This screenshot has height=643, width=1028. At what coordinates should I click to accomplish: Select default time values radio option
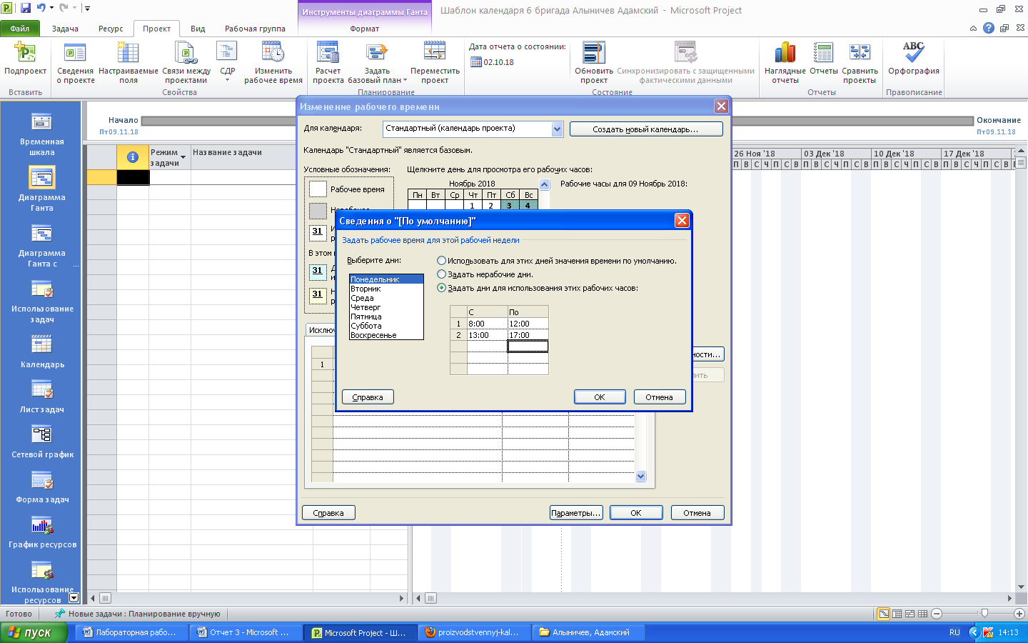coord(441,261)
